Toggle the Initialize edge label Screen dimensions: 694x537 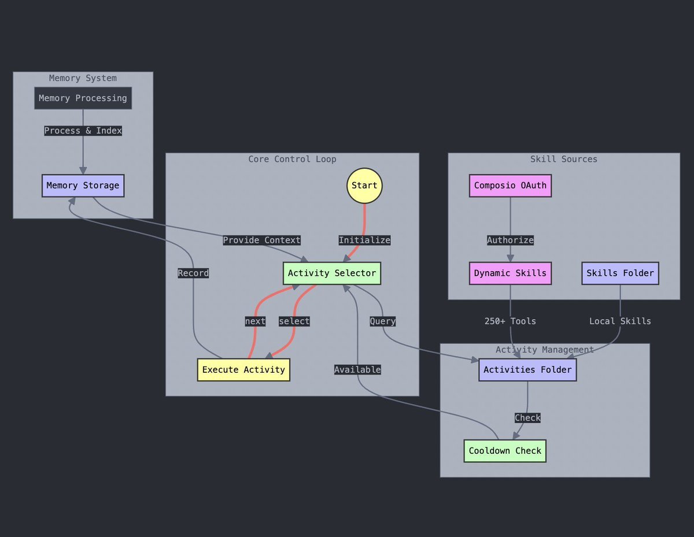[x=364, y=240]
